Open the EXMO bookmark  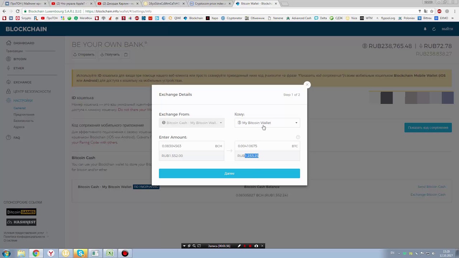click(441, 18)
